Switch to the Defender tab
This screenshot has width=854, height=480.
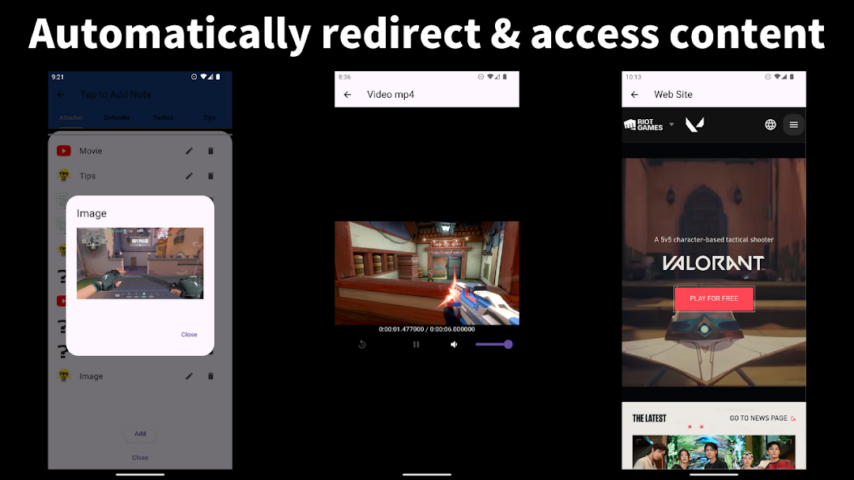117,118
